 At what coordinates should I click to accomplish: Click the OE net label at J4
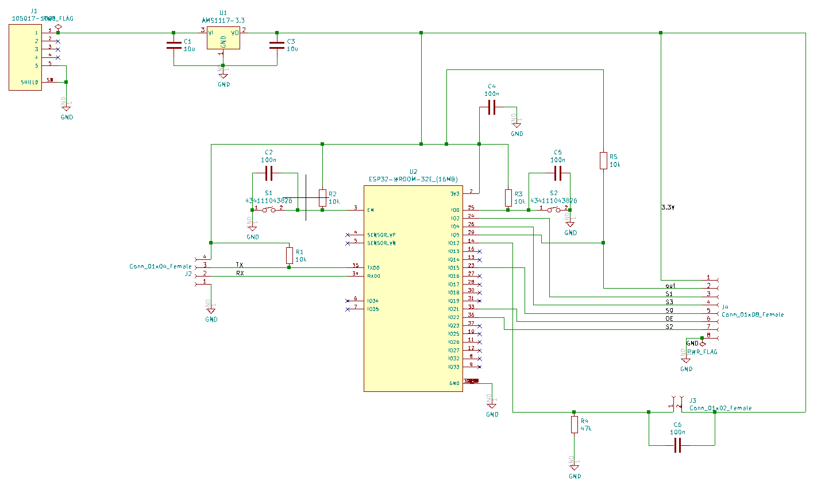tap(669, 318)
